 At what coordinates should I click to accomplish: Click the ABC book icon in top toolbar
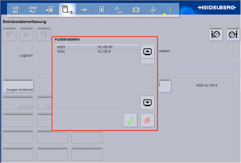[15, 10]
